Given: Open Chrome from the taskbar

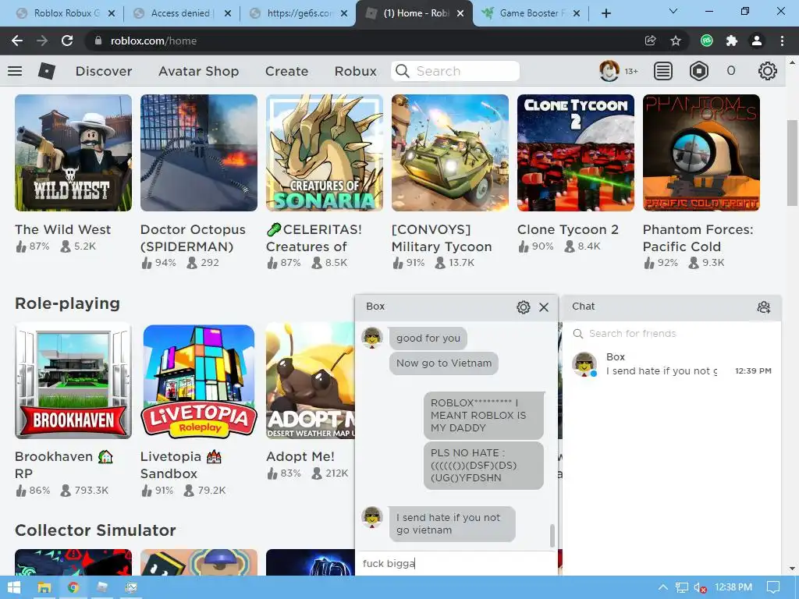Looking at the screenshot, I should (73, 587).
